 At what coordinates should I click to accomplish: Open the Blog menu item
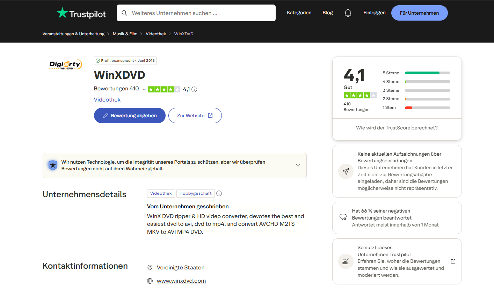pos(328,13)
